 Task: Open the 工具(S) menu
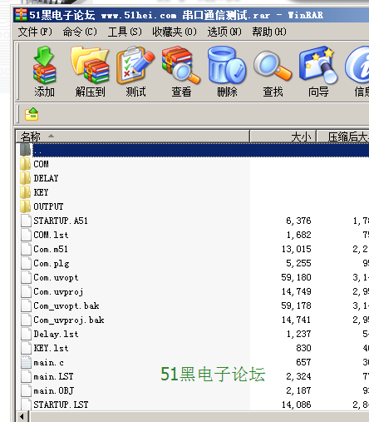(x=125, y=32)
